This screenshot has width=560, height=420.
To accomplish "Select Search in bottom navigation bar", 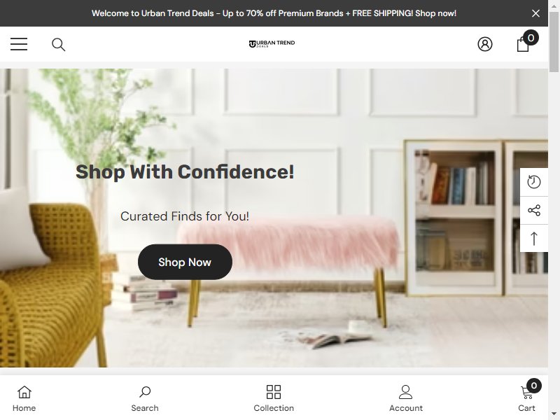I will (x=145, y=398).
